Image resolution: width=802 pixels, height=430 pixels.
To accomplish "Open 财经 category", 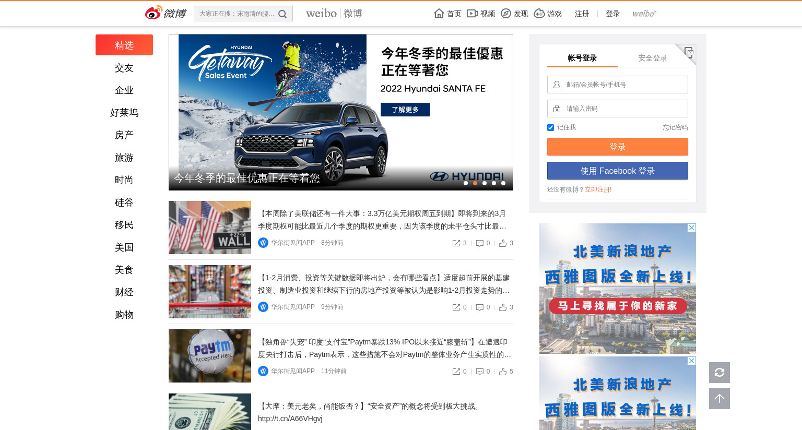I will point(124,292).
